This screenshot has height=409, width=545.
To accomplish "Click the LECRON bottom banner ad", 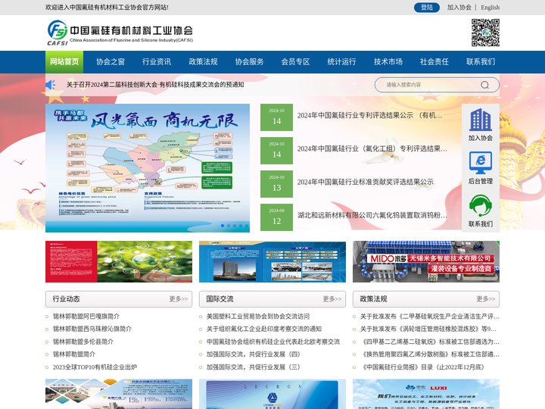I will (x=272, y=394).
